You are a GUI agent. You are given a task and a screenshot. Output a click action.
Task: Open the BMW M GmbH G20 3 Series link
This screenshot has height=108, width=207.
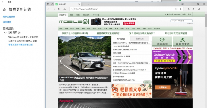click(x=172, y=48)
